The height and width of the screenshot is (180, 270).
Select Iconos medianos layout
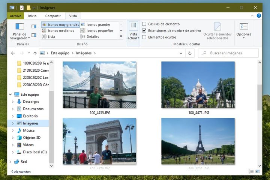coord(58,31)
